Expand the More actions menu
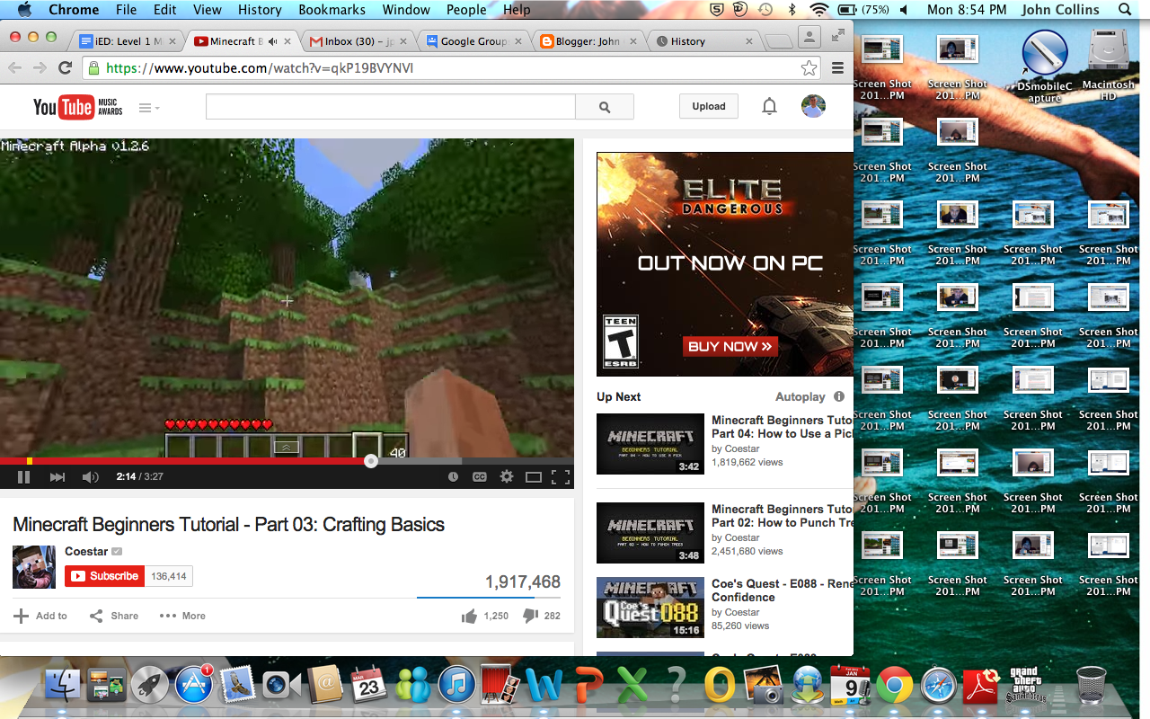1150x719 pixels. point(182,616)
